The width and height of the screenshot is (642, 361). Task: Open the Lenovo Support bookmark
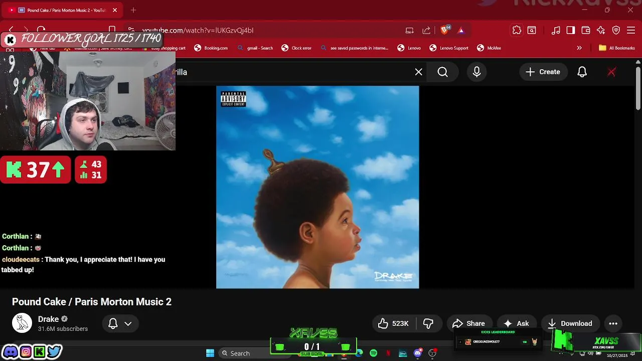point(449,48)
